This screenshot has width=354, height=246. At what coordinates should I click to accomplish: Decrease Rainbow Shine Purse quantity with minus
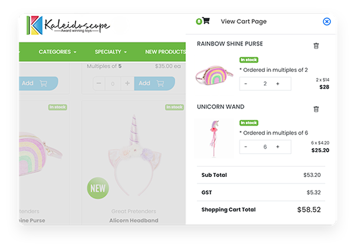pyautogui.click(x=245, y=84)
